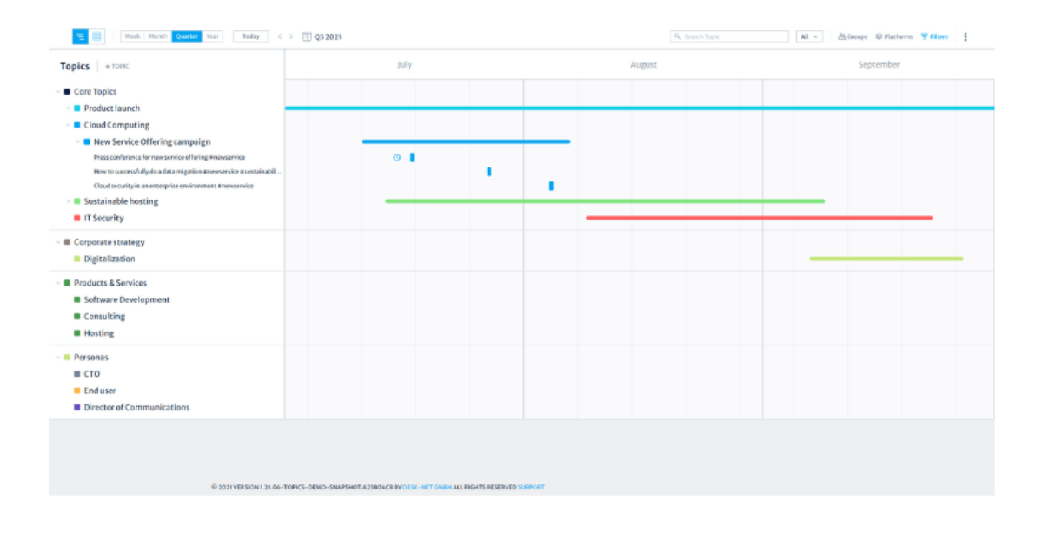Select the Month view
Screen dimensions: 1043x545
[x=158, y=36]
